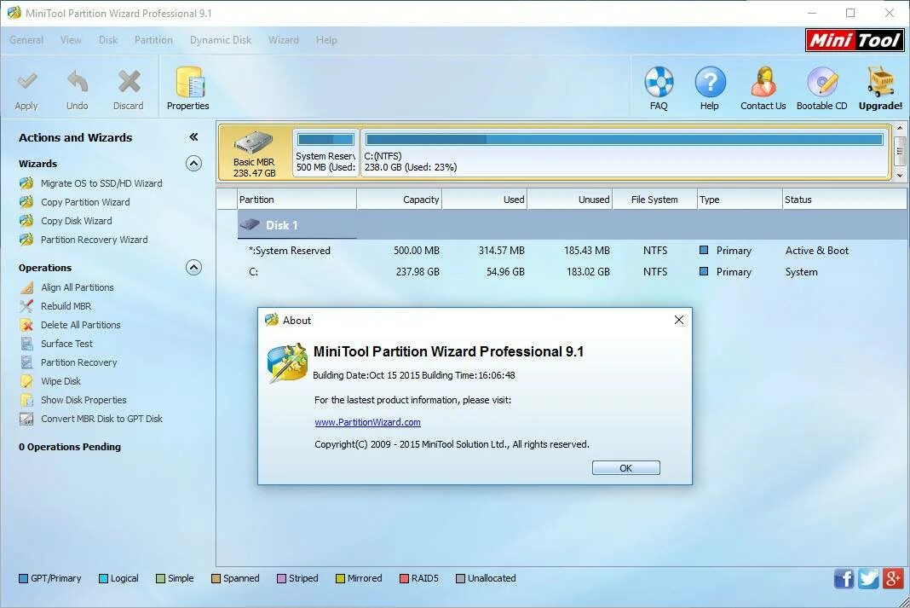Open the Disk menu
The image size is (910, 608).
(108, 40)
